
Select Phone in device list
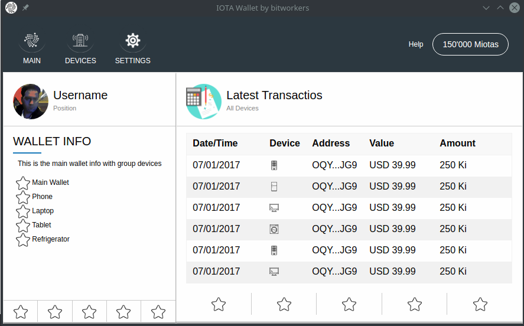42,197
